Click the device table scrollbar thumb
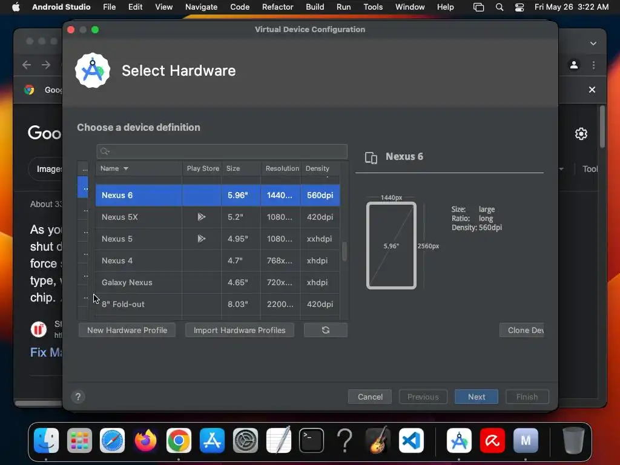Viewport: 620px width, 465px height. 345,251
